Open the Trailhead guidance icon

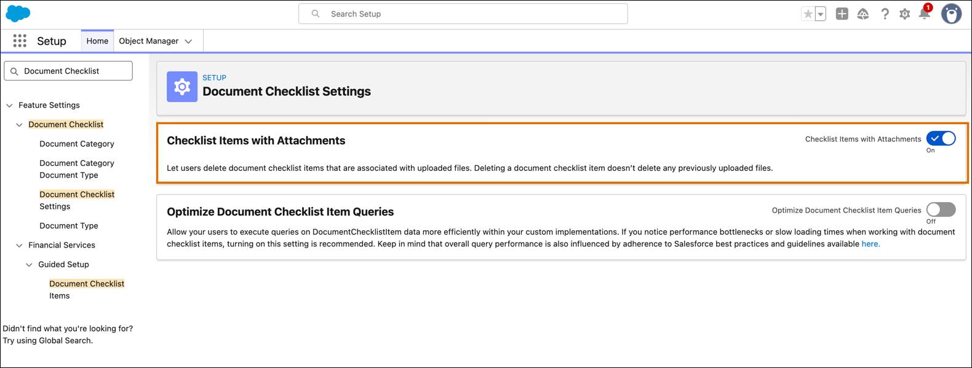click(863, 14)
